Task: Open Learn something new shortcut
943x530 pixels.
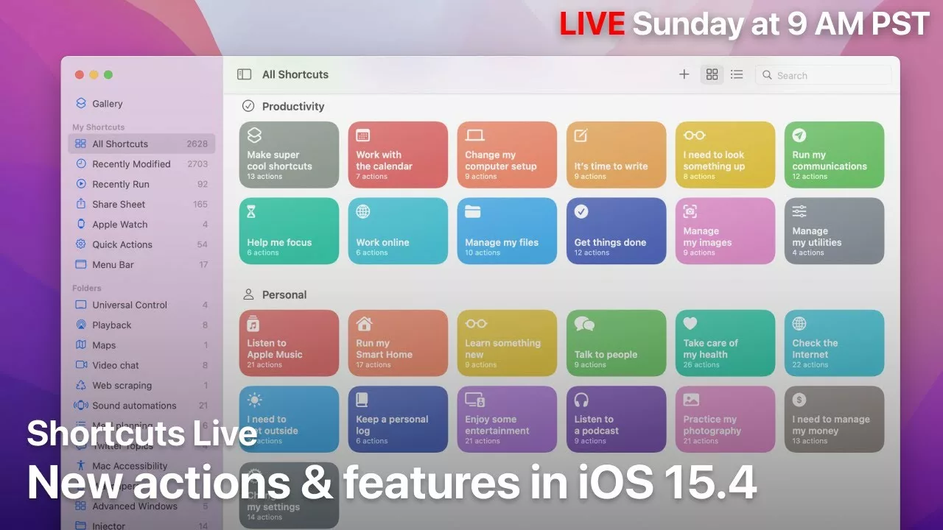Action: point(508,343)
